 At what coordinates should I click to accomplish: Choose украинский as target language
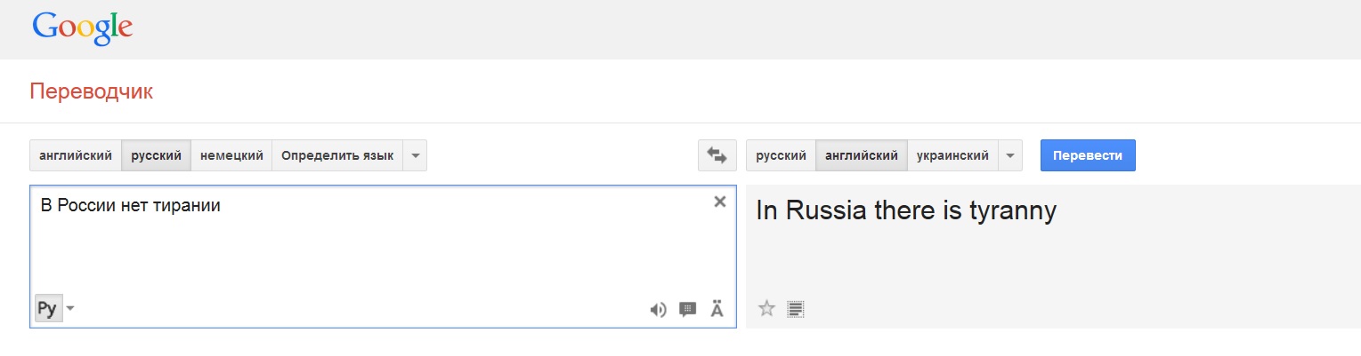coord(952,155)
